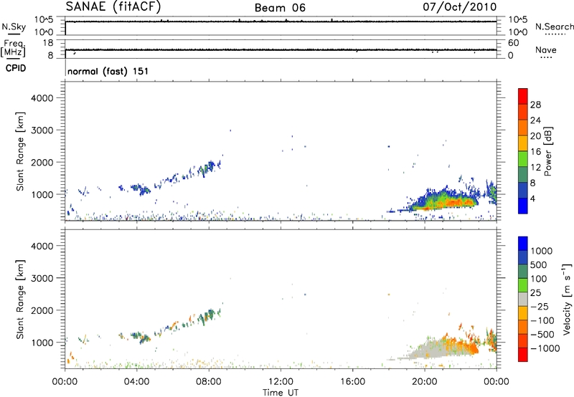
Task: Click the gray ground-scatter patch in velocity panel
Action: pyautogui.click(x=428, y=350)
